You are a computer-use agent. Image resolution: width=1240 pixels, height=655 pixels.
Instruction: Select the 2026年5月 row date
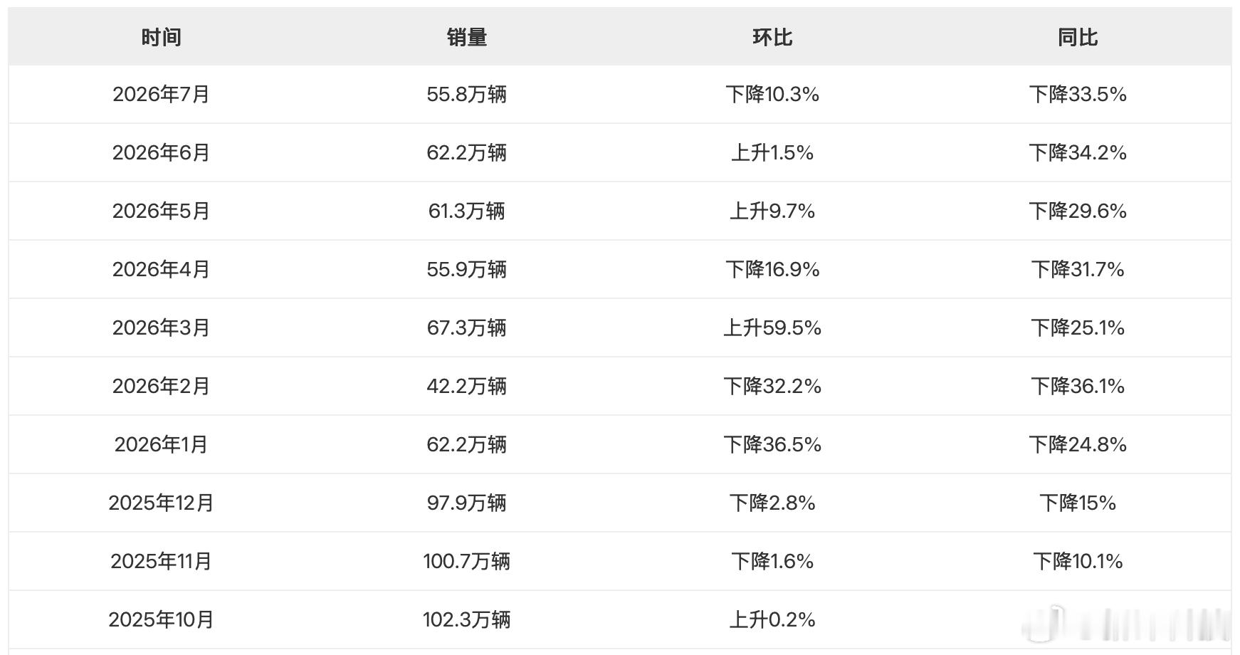coord(161,211)
